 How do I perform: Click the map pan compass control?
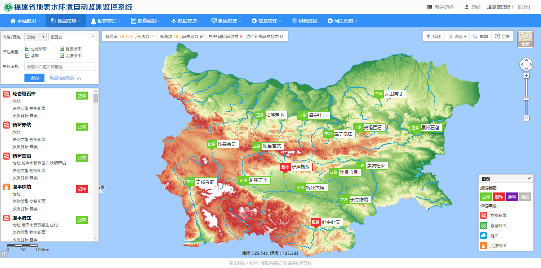pyautogui.click(x=526, y=64)
